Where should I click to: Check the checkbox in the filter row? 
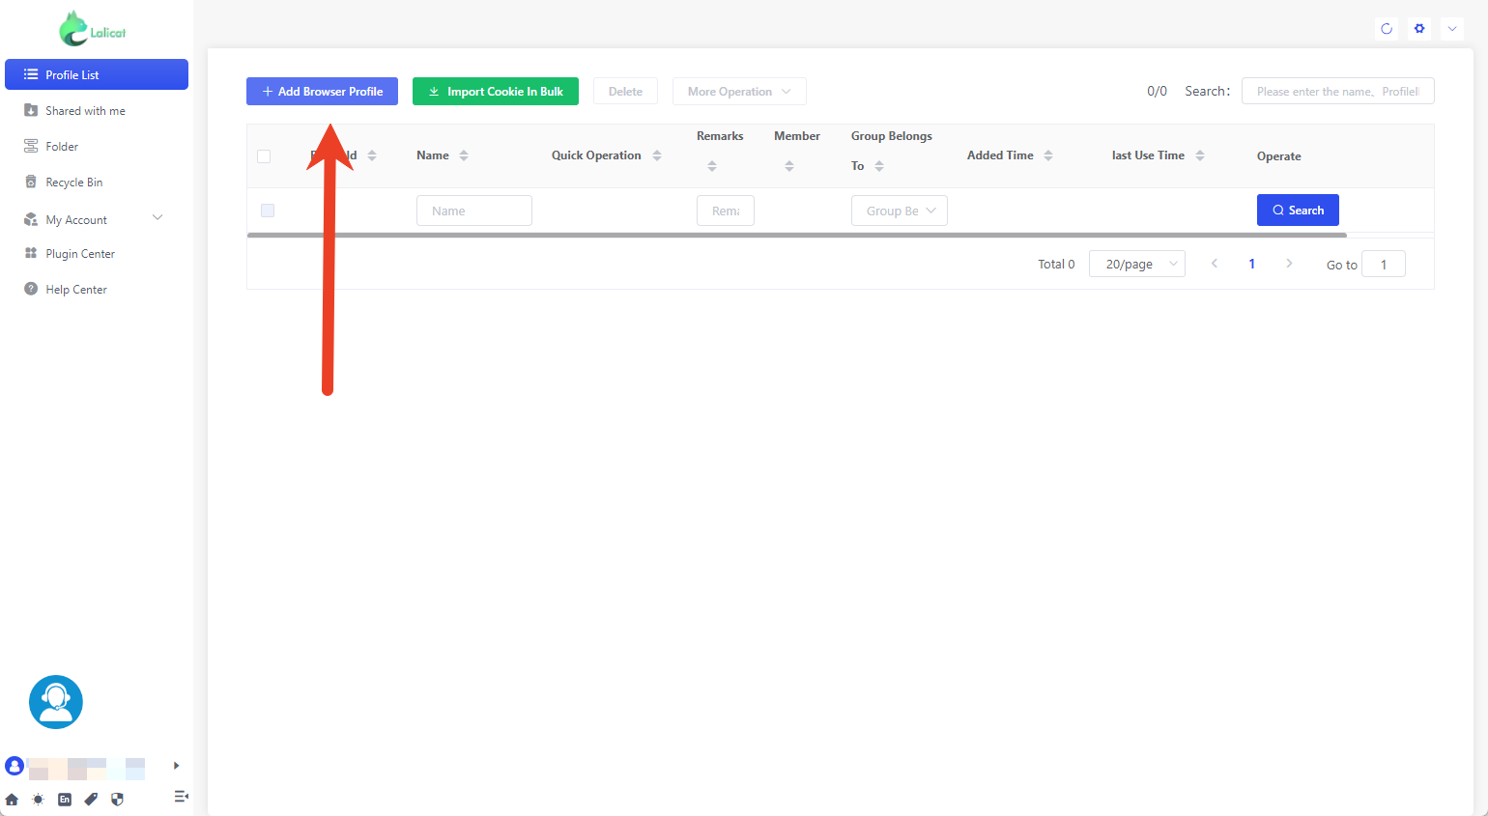point(268,211)
